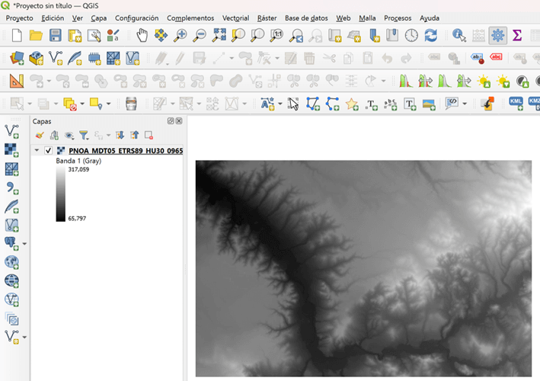Viewport: 540px width, 381px height.
Task: Select the Pan Map hand tool
Action: [142, 35]
